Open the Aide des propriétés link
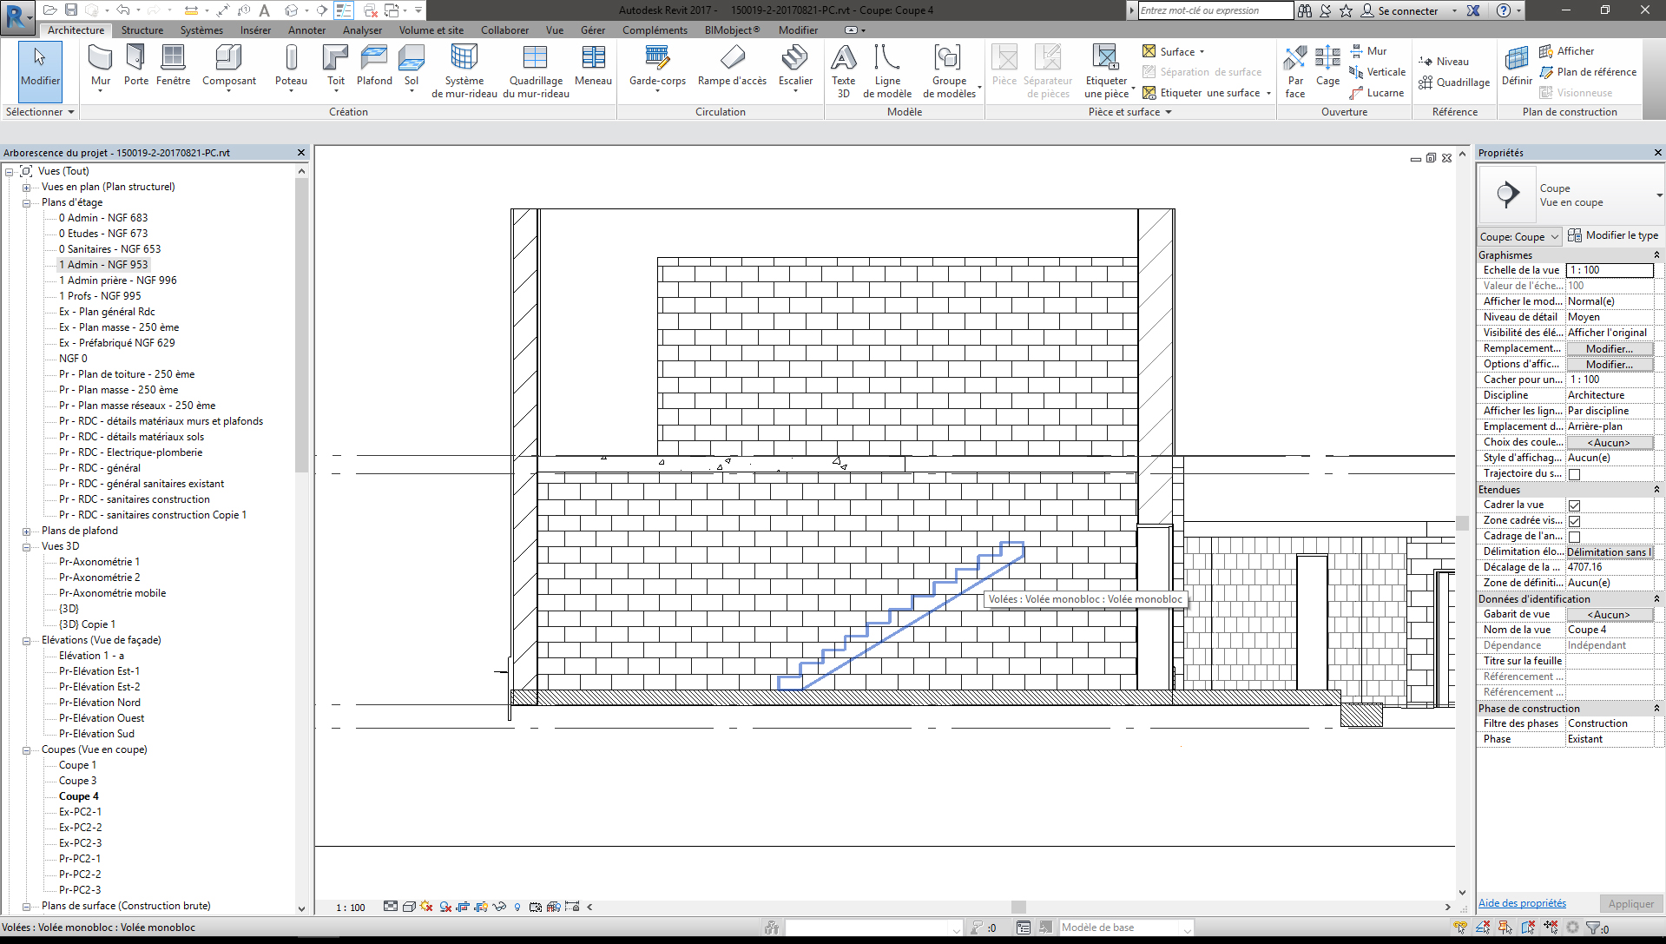This screenshot has height=944, width=1666. (x=1522, y=903)
